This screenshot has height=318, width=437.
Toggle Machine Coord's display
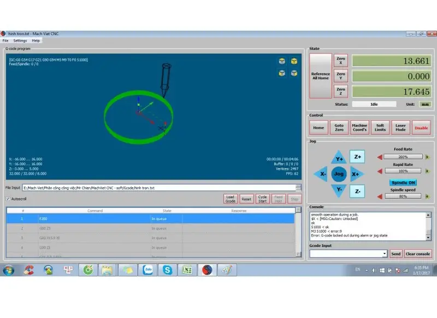click(x=359, y=128)
